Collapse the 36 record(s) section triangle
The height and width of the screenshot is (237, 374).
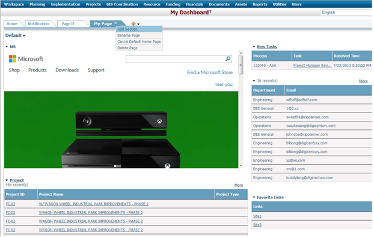(x=254, y=81)
